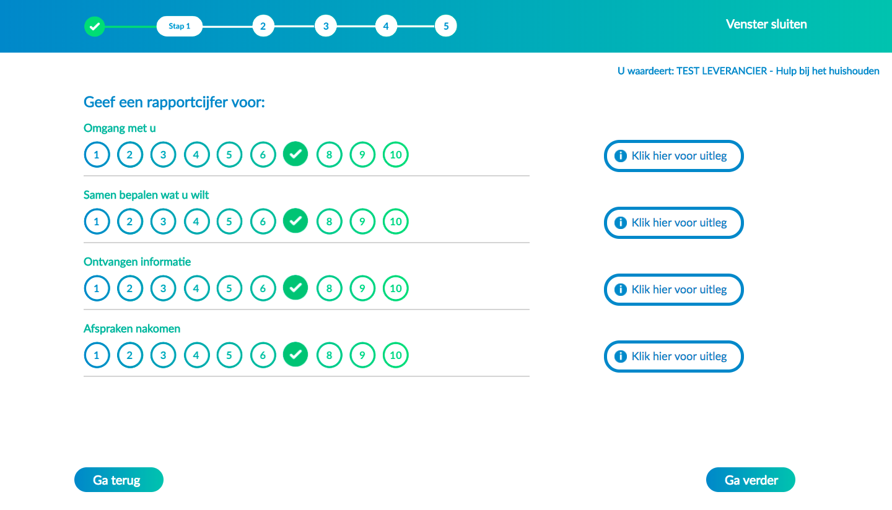The height and width of the screenshot is (510, 892).
Task: Select the Stap 1 step indicator
Action: click(x=180, y=26)
